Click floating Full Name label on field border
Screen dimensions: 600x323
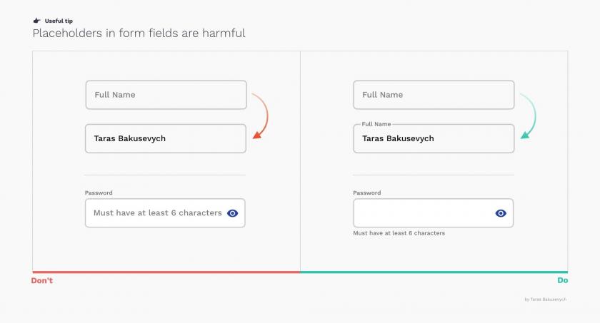376,124
